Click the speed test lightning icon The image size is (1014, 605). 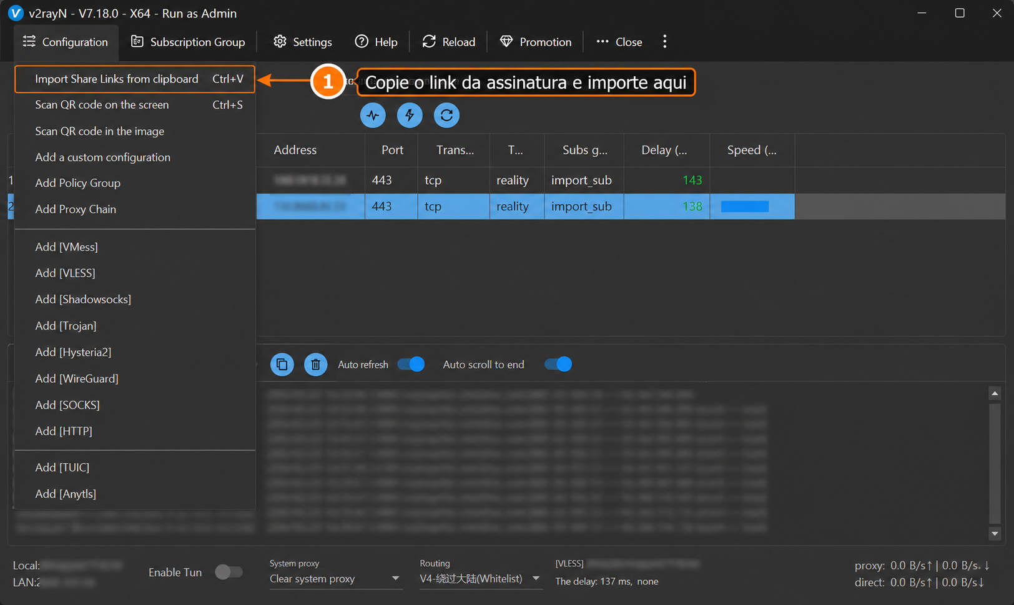410,115
